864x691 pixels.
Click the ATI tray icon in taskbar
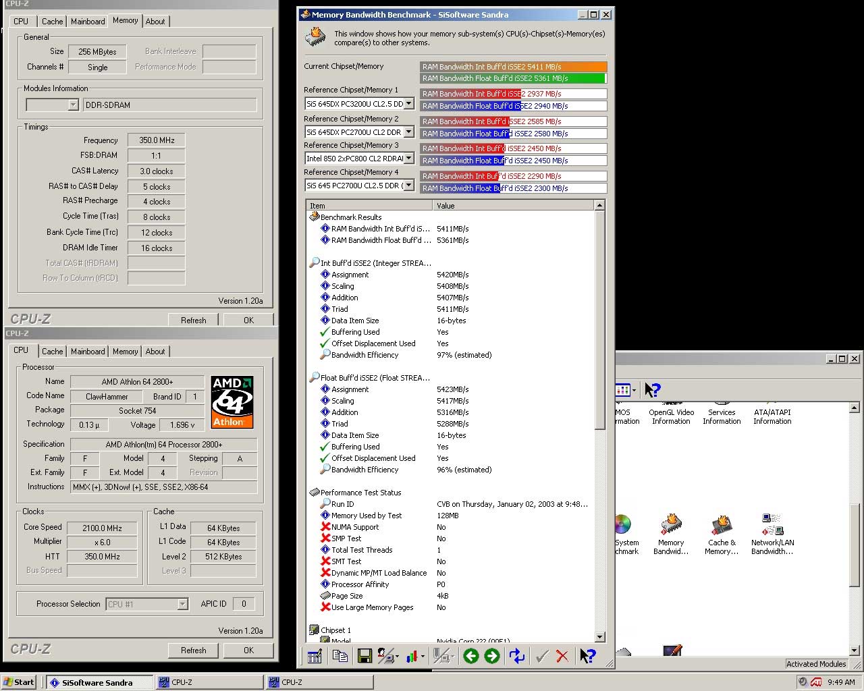coord(816,682)
